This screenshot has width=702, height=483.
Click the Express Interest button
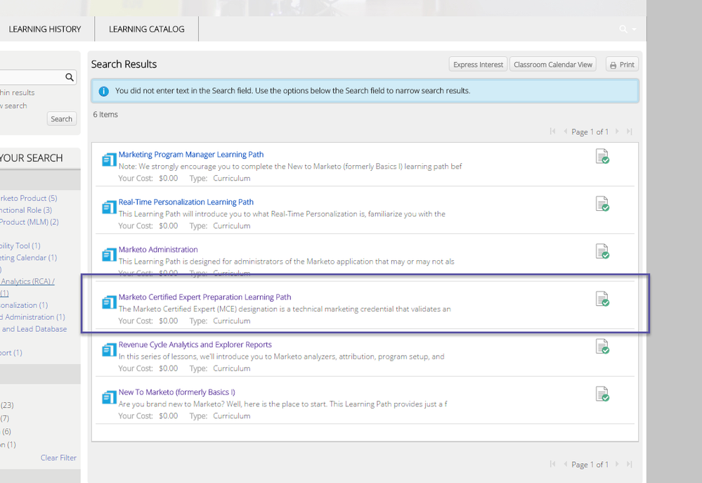478,65
